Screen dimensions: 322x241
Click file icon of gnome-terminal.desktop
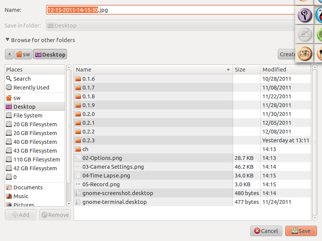coord(77,202)
